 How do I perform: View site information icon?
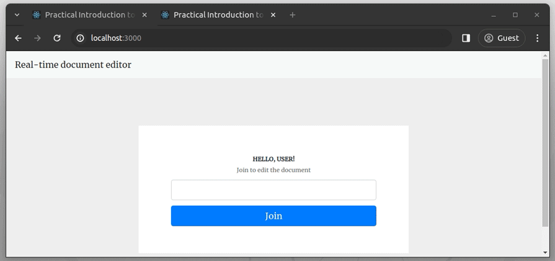[x=81, y=38]
